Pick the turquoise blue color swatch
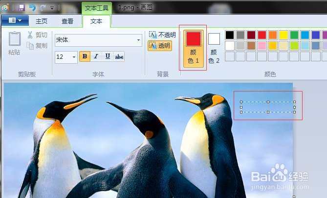This screenshot has height=198, width=327. pos(305,35)
